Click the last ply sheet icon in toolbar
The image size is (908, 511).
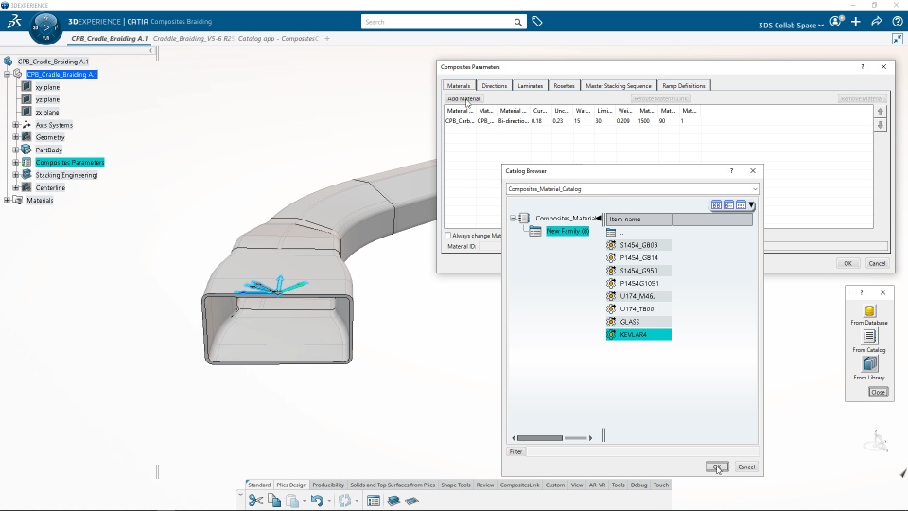[x=411, y=501]
